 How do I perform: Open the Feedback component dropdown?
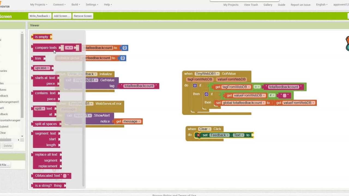(x=228, y=135)
